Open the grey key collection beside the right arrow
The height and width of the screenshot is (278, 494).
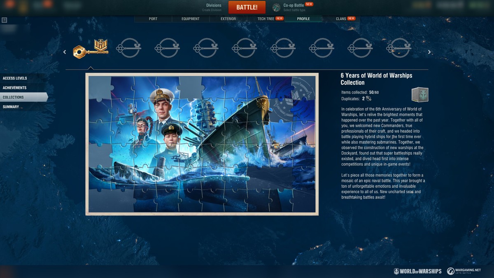(399, 48)
